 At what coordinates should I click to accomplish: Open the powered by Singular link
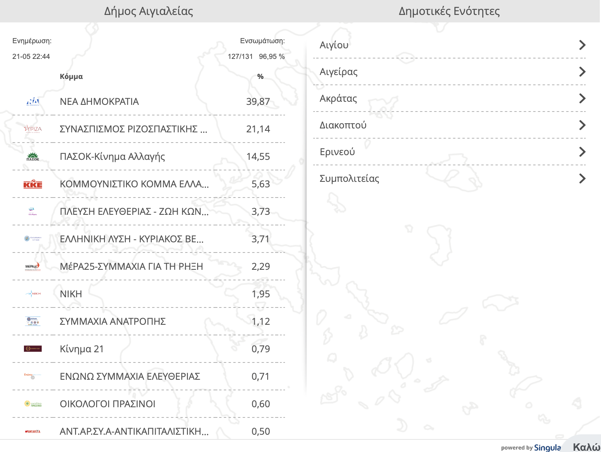point(531,448)
